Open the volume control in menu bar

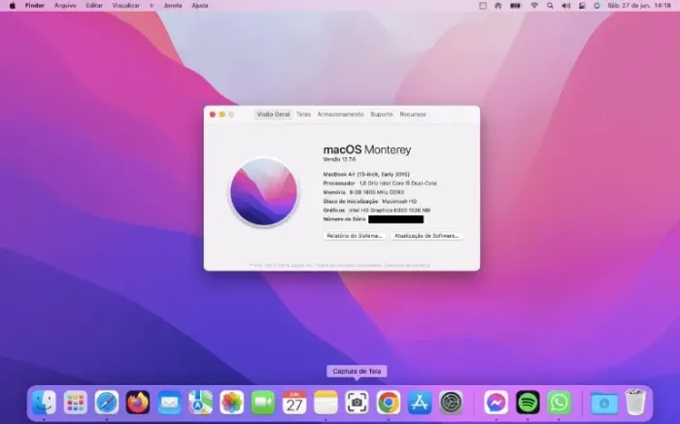pos(566,6)
